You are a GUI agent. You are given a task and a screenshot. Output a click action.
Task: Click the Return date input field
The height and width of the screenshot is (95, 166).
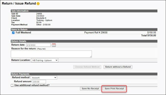(x=38, y=45)
